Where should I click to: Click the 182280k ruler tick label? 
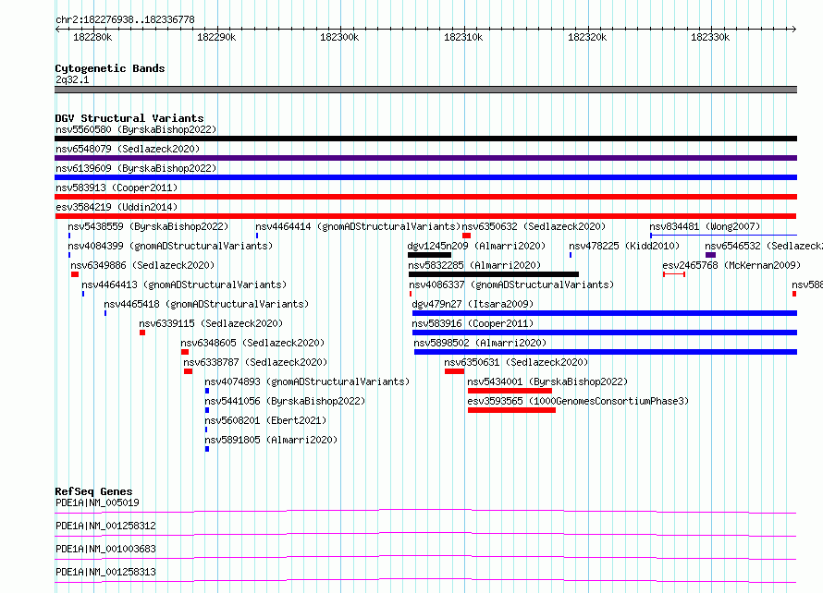click(x=92, y=37)
